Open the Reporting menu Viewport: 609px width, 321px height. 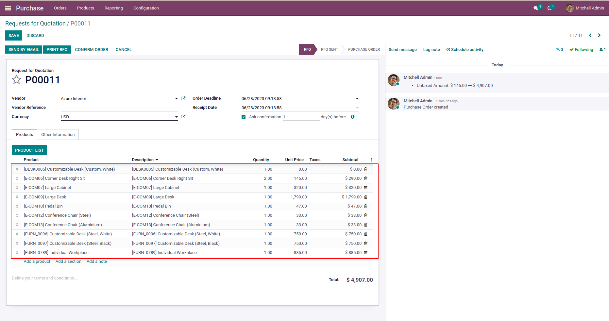click(113, 8)
